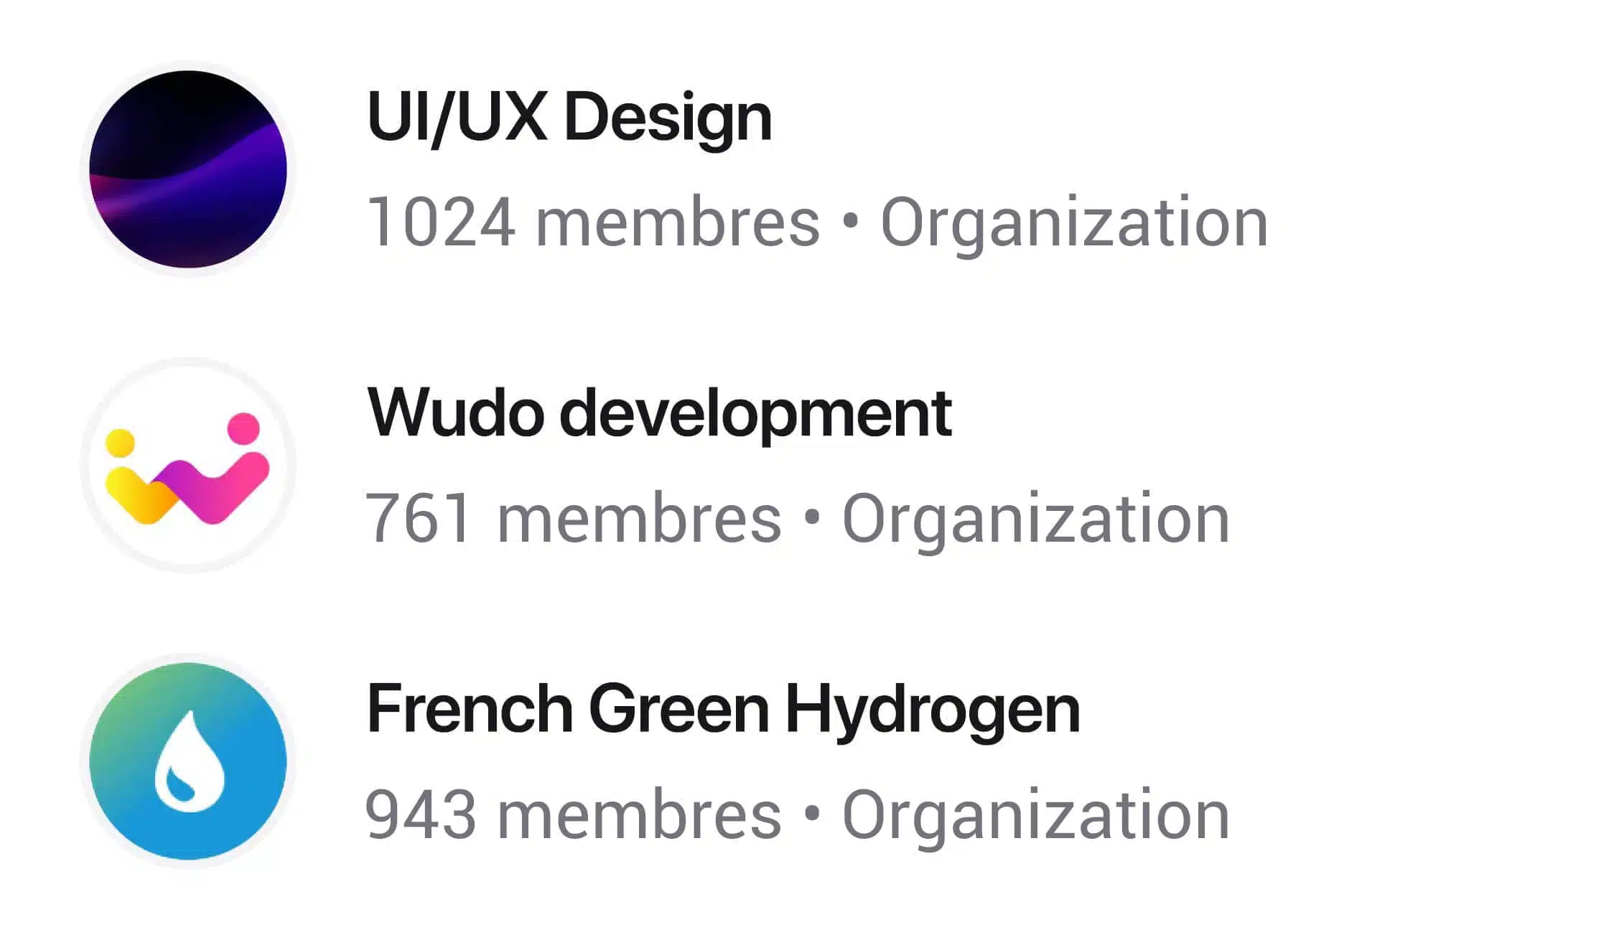Open the Wudo development colorful W logo
This screenshot has height=935, width=1614.
[188, 466]
